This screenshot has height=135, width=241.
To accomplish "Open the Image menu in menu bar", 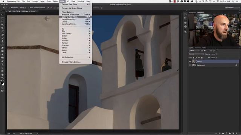I will point(35,1).
